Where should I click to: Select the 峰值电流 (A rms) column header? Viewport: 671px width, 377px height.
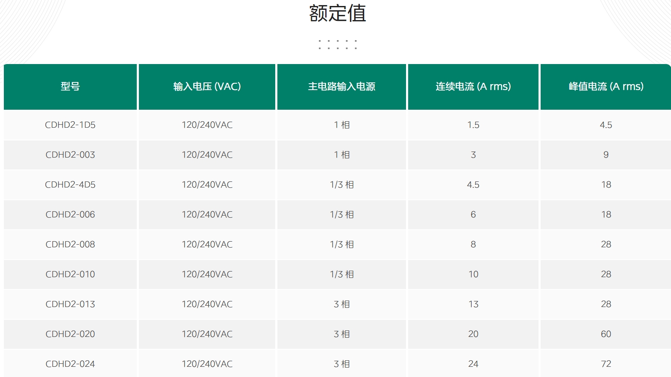(x=606, y=87)
